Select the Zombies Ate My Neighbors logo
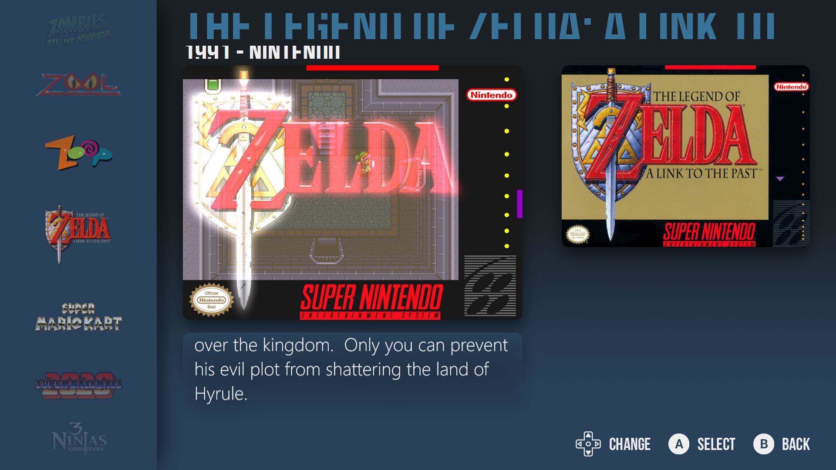 pyautogui.click(x=79, y=30)
